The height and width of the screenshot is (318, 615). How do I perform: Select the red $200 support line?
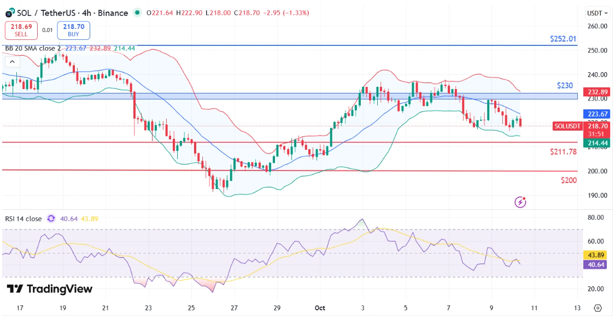click(273, 170)
